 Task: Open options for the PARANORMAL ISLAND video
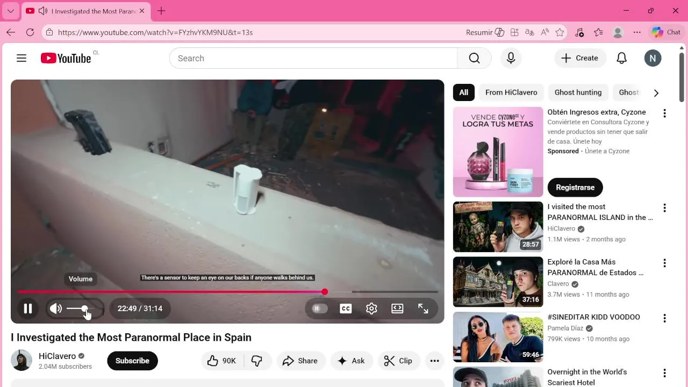coord(664,208)
